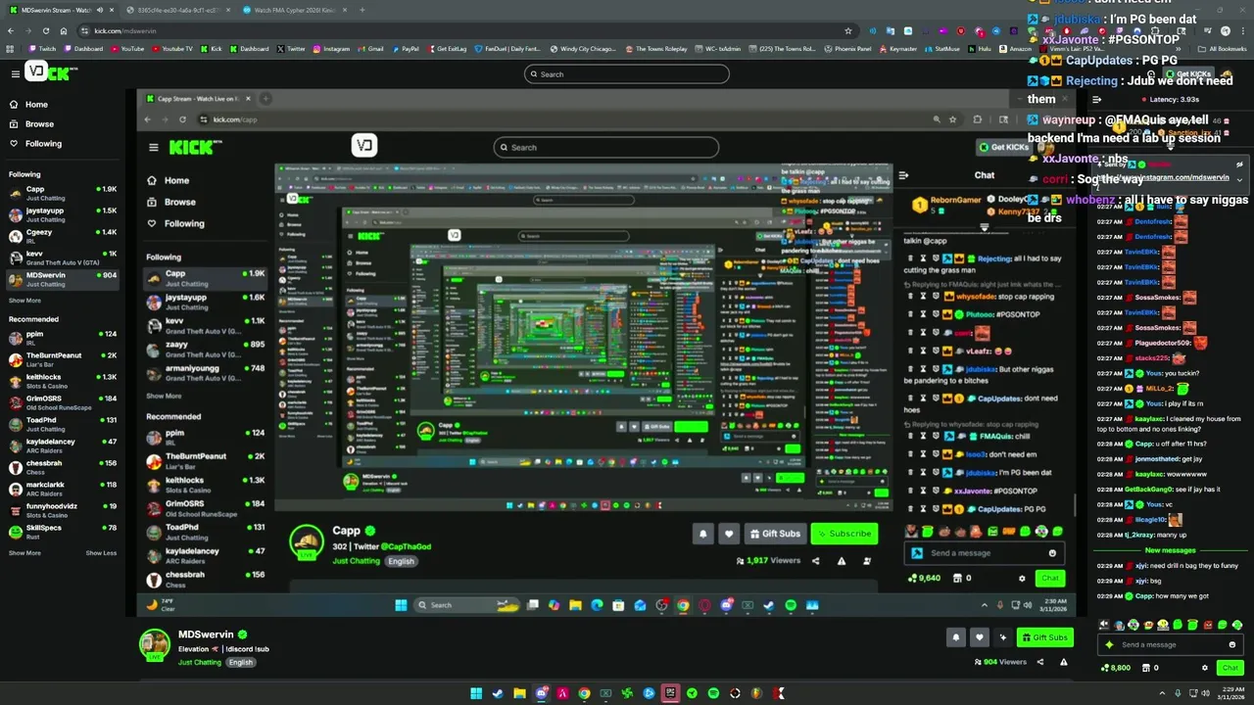
Task: Open volume control in outer bottom system tray
Action: pyautogui.click(x=1206, y=693)
